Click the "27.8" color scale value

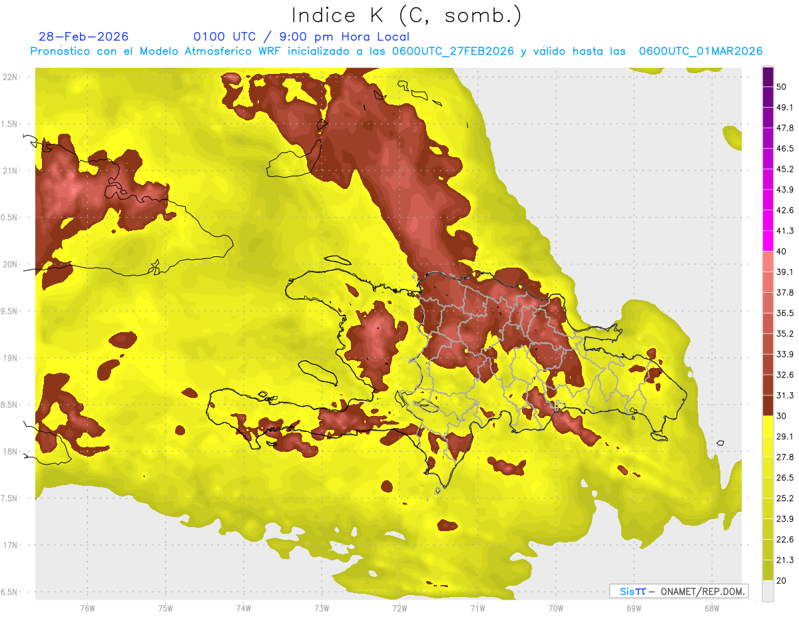pos(784,457)
